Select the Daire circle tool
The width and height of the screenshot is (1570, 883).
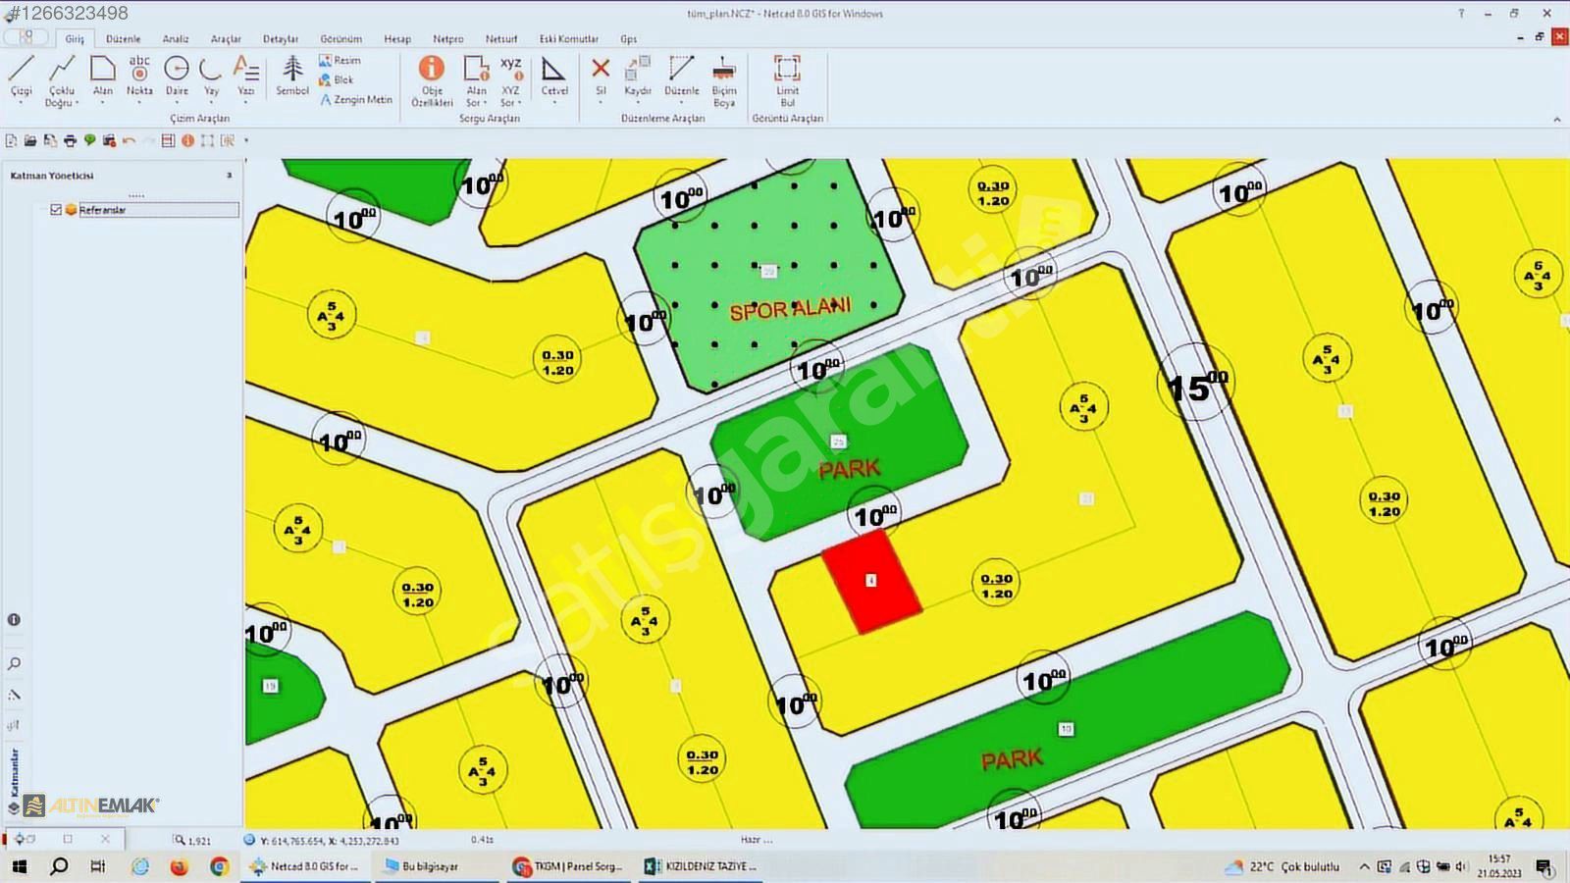point(177,77)
